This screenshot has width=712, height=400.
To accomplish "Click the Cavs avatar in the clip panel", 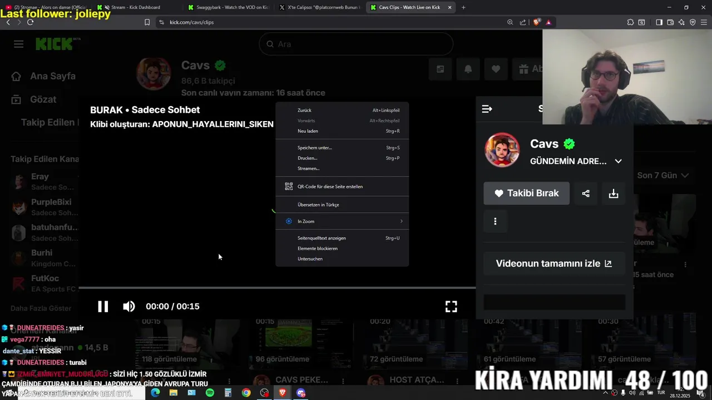I will click(502, 150).
